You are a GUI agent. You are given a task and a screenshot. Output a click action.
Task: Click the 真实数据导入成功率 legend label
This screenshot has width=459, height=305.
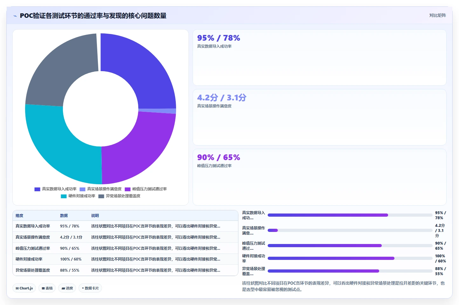tap(59, 189)
